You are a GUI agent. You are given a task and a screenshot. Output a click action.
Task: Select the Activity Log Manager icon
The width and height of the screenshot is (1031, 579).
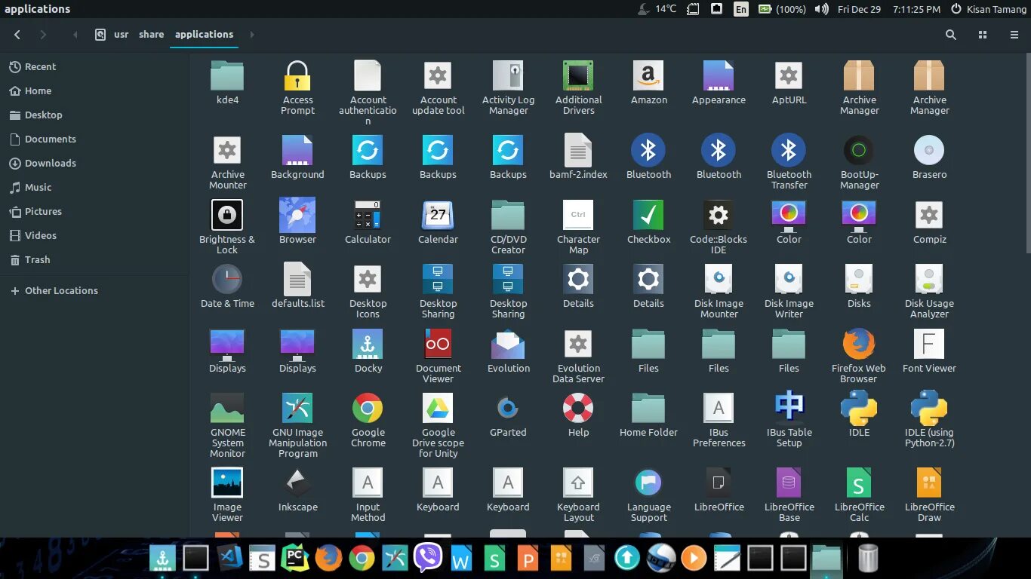click(508, 76)
